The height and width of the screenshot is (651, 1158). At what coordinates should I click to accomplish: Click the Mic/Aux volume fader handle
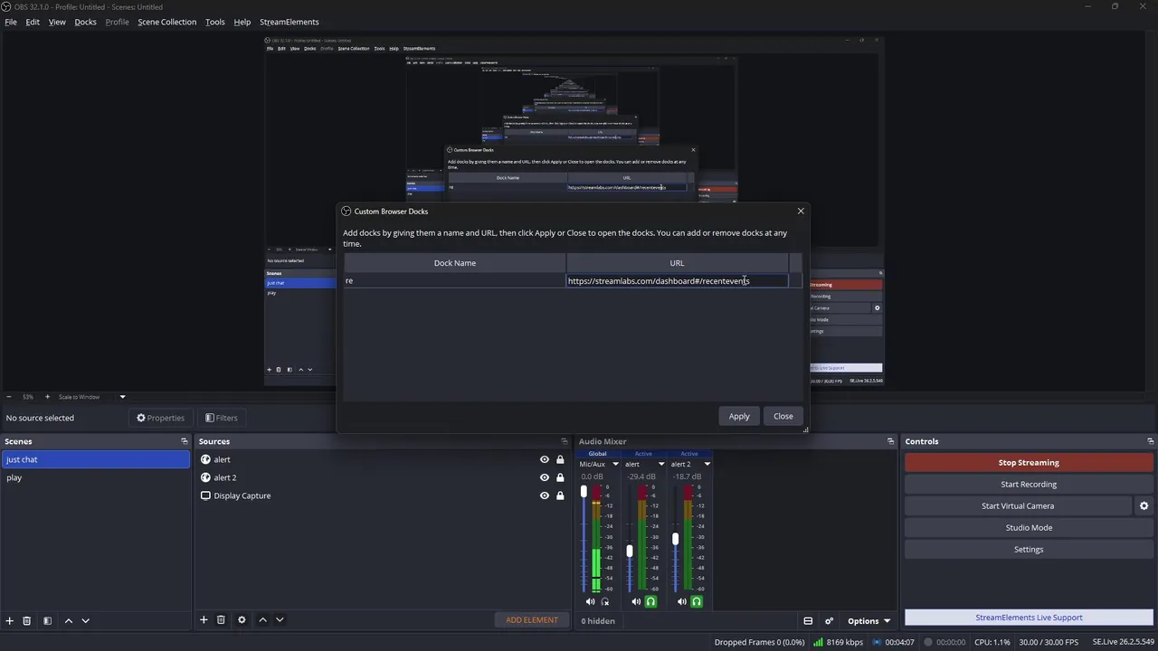click(x=584, y=492)
